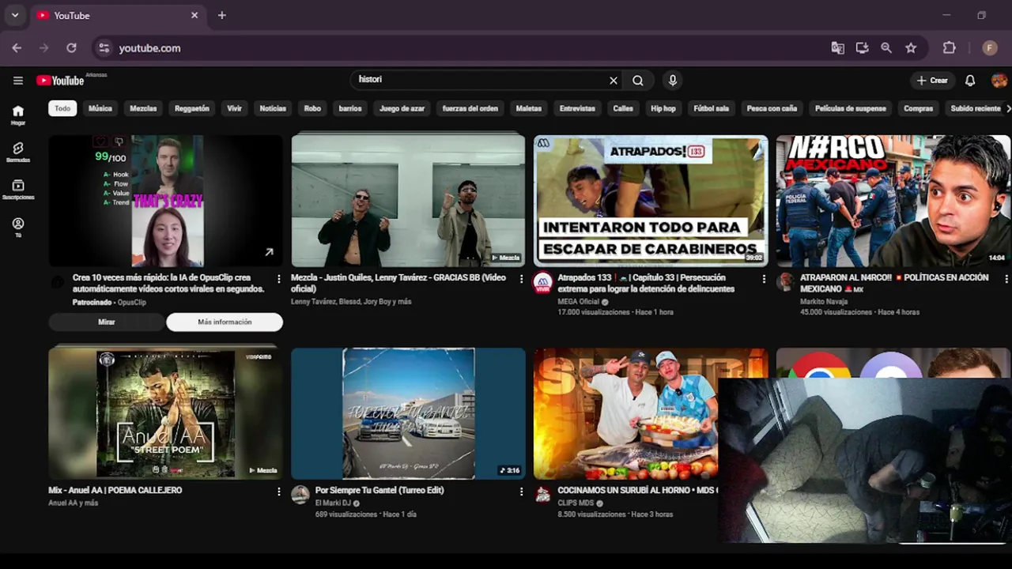This screenshot has height=569, width=1012.
Task: Open the account avatar menu in YouTube
Action: (x=999, y=80)
